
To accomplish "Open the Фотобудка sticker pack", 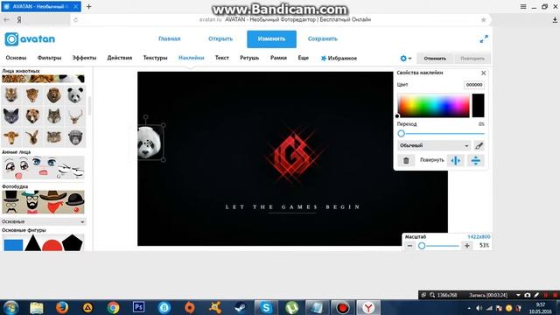I will click(x=43, y=202).
